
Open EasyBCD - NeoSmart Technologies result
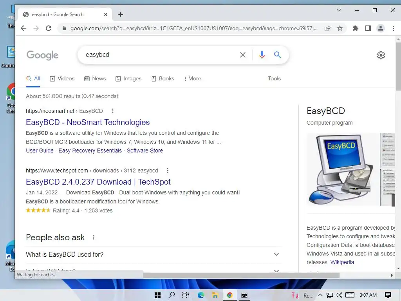(88, 122)
